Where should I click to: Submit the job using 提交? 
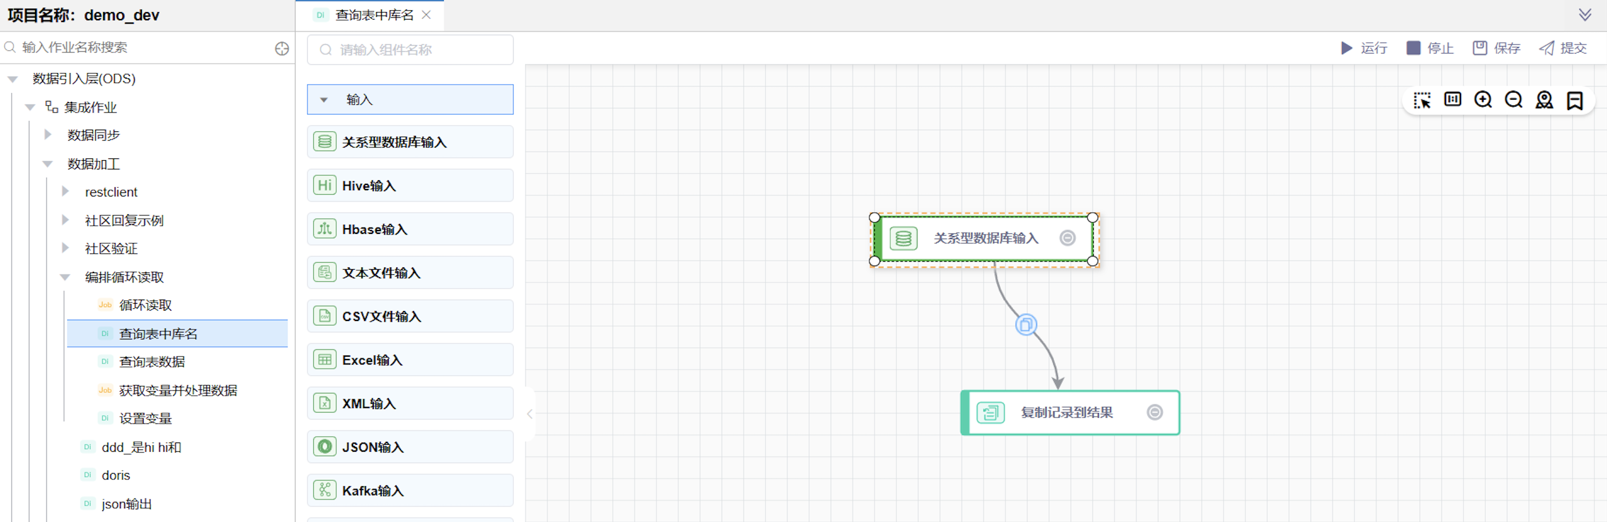1563,48
